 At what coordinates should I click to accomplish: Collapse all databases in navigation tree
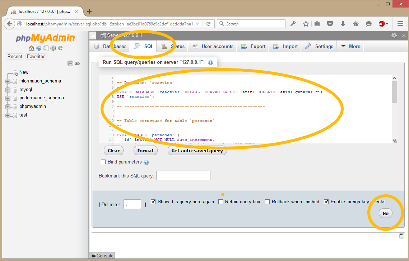pyautogui.click(x=70, y=63)
